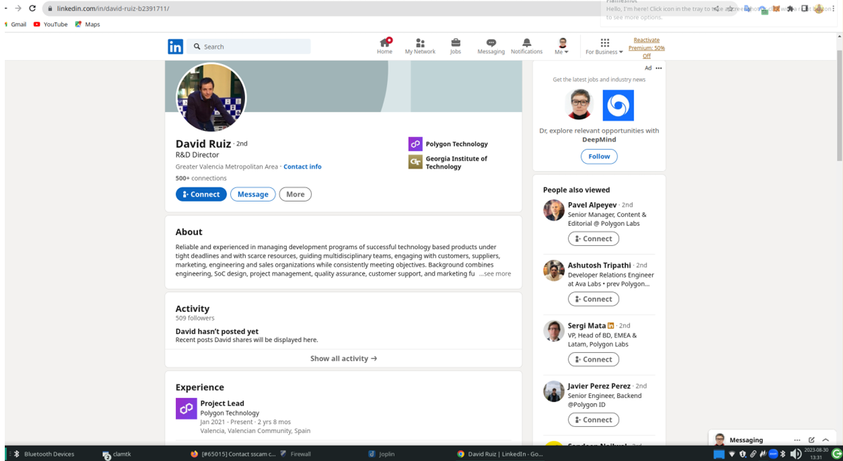
Task: Click the volume speaker tray icon
Action: [x=796, y=454]
